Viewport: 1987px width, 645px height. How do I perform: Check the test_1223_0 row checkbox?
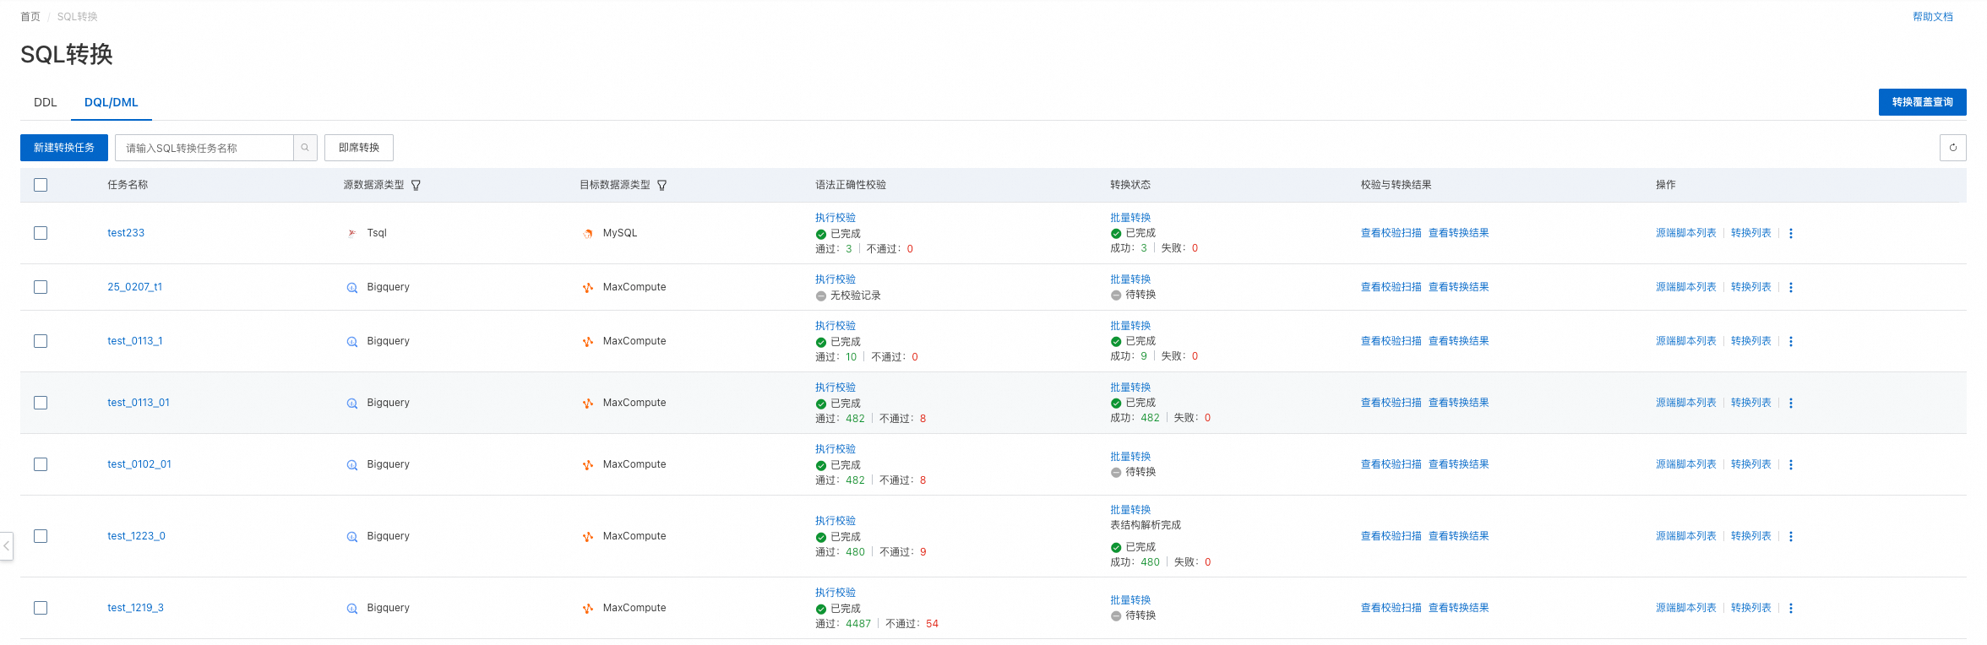[x=41, y=536]
